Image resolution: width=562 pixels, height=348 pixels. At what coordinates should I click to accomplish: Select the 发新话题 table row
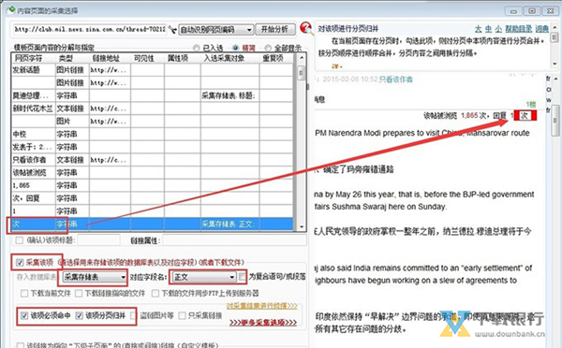point(153,70)
